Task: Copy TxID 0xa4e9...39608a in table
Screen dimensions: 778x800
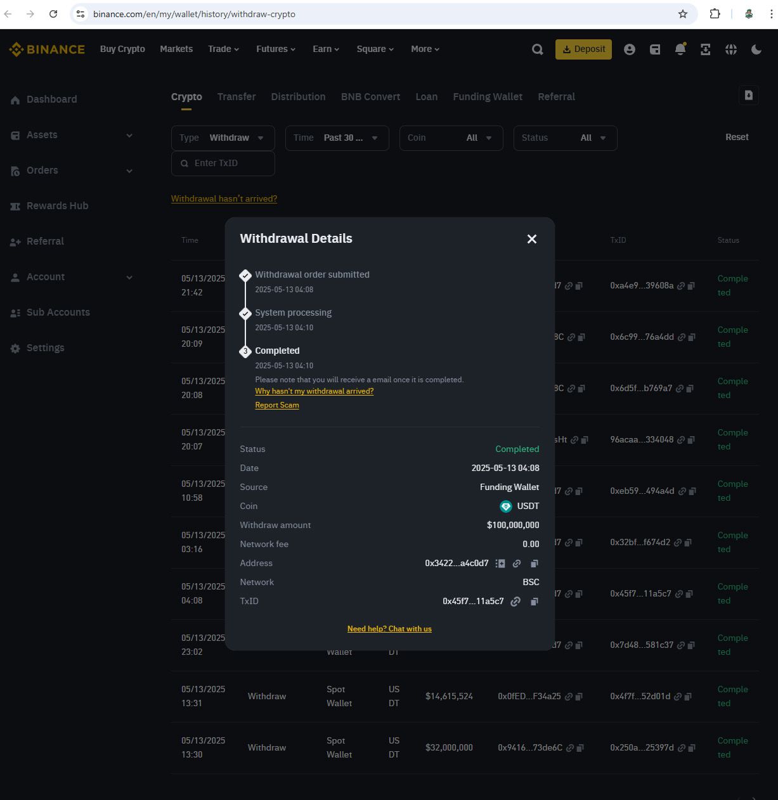Action: tap(691, 286)
